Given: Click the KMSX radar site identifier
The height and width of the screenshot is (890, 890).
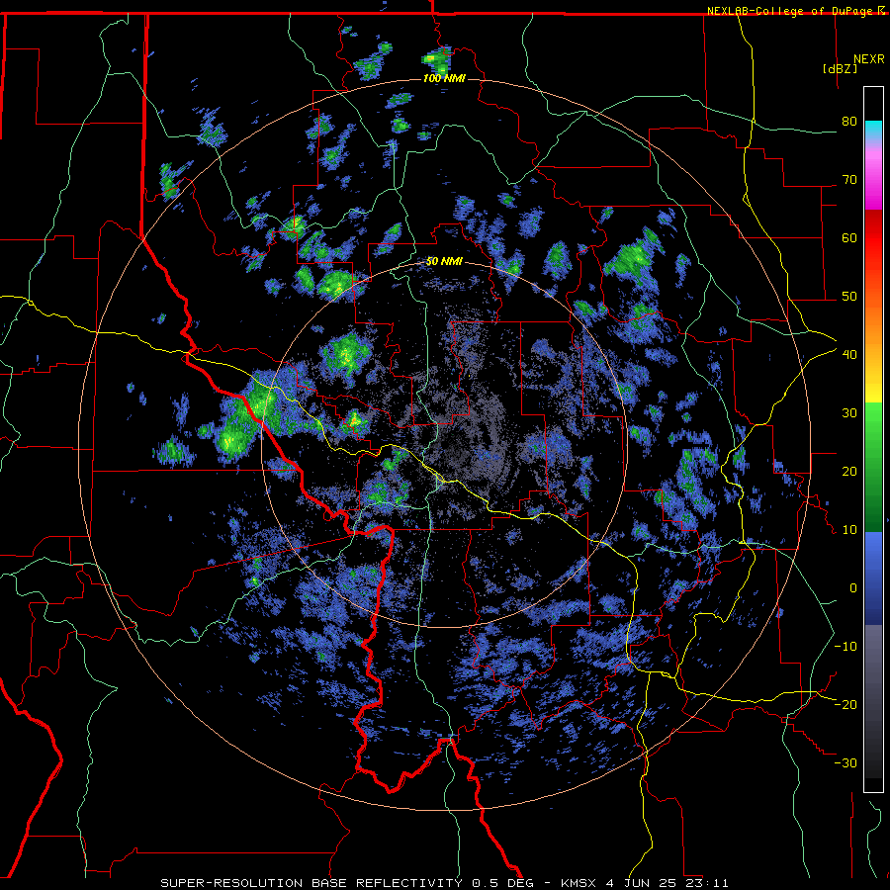Looking at the screenshot, I should click(579, 883).
